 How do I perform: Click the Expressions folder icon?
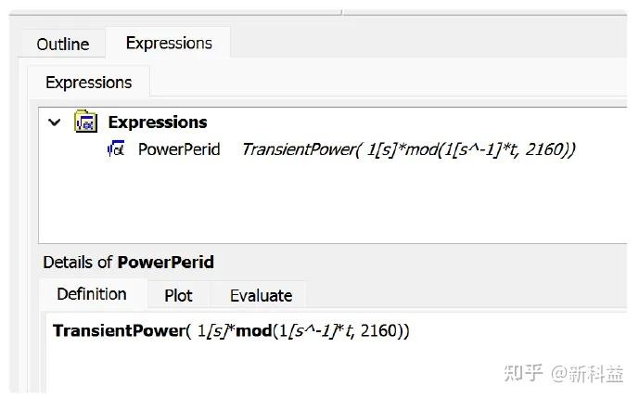tap(86, 122)
